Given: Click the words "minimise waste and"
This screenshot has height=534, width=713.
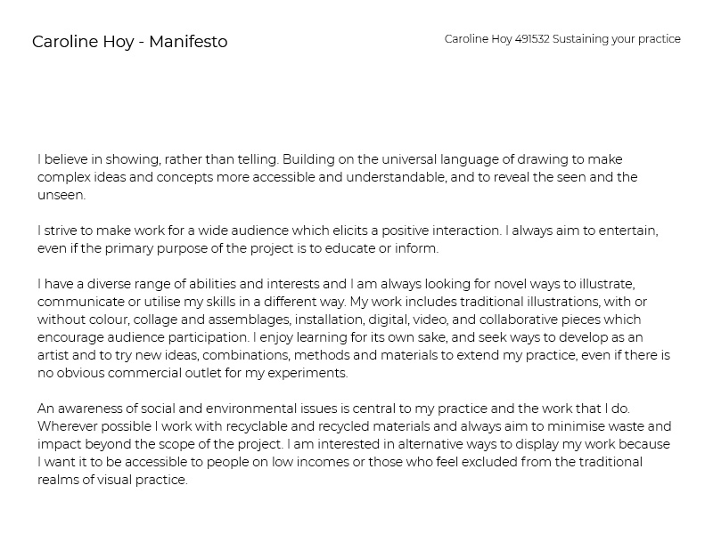Looking at the screenshot, I should click(613, 426).
